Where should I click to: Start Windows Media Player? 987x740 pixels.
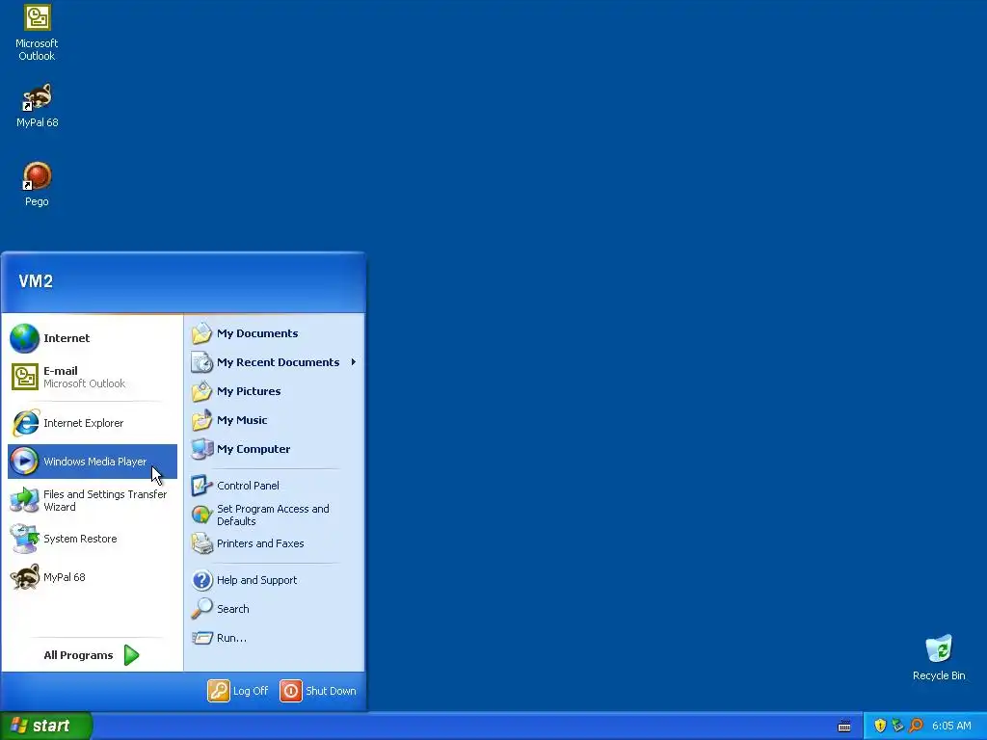[x=92, y=462]
